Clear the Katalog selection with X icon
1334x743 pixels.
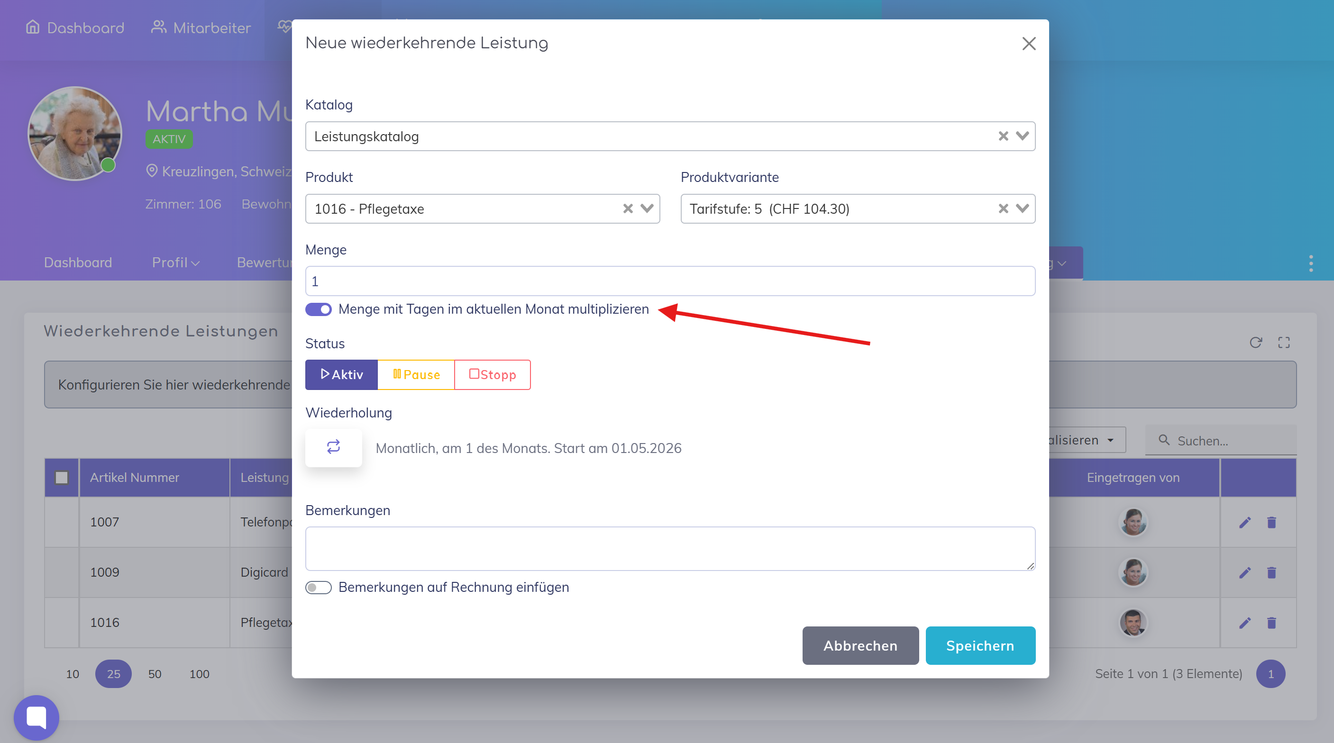[x=1003, y=136]
